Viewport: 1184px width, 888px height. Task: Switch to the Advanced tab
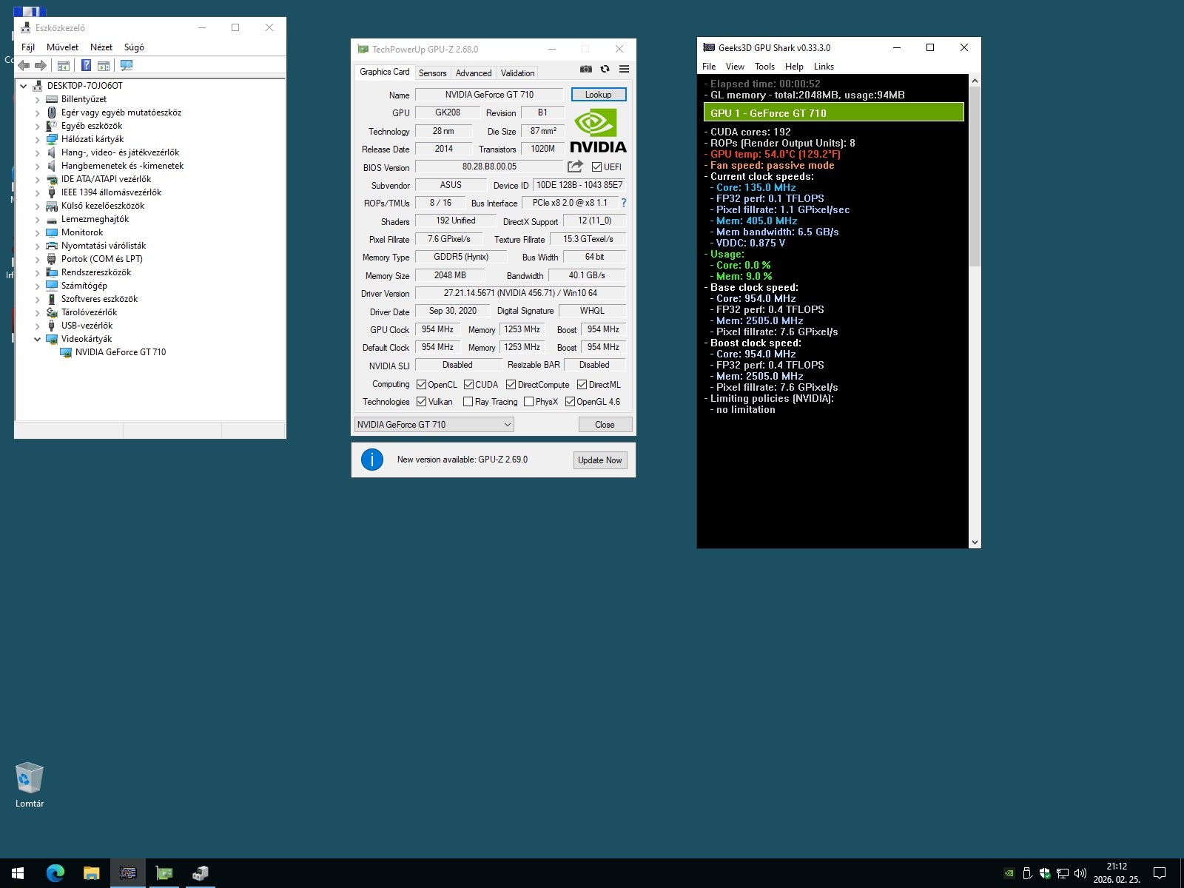(474, 73)
